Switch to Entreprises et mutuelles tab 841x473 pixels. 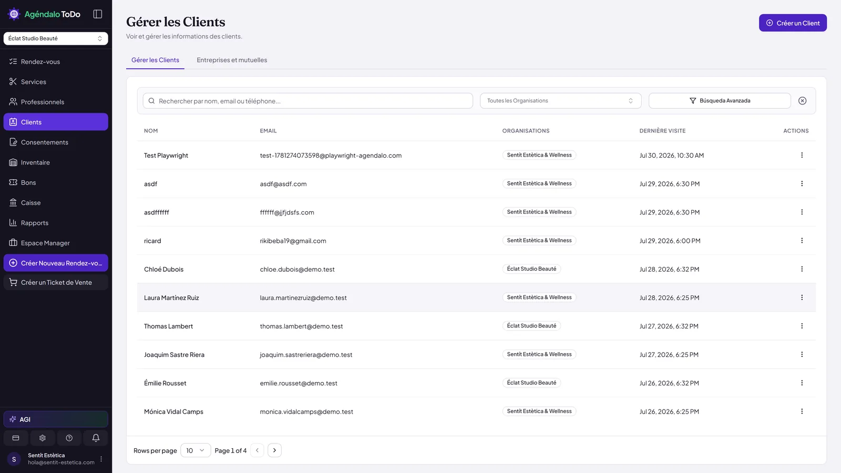(x=232, y=60)
